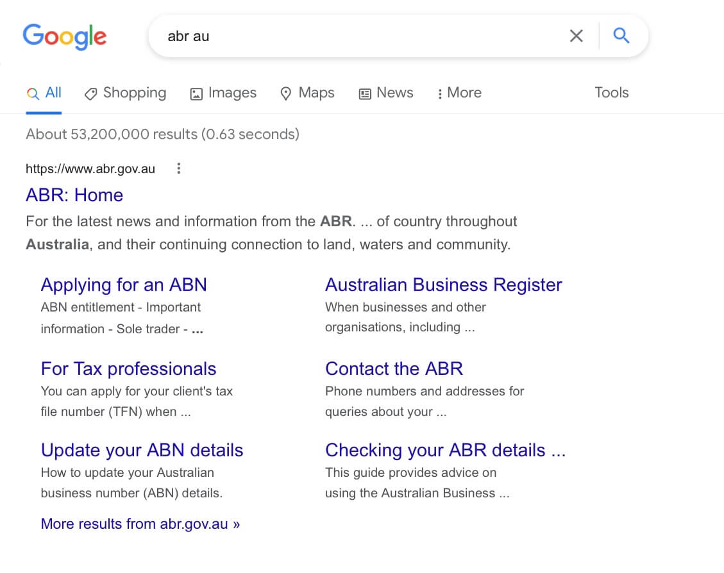Open the Tools options
The height and width of the screenshot is (573, 724).
click(x=611, y=93)
